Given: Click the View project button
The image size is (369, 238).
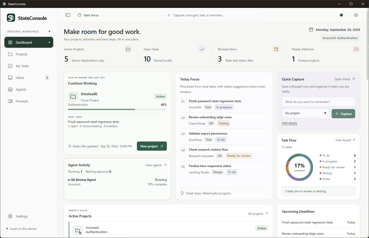Looking at the screenshot, I should [x=152, y=146].
